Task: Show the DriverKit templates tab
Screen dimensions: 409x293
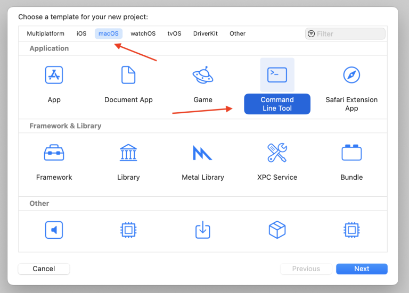Action: click(x=206, y=34)
